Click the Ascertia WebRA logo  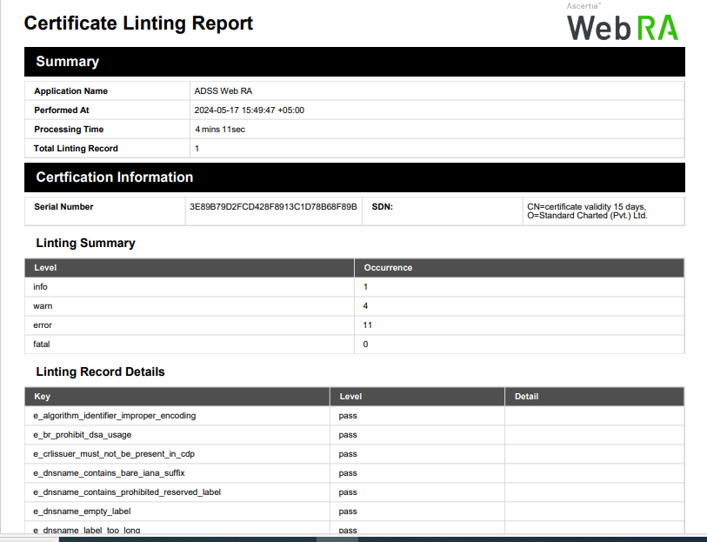(x=622, y=24)
